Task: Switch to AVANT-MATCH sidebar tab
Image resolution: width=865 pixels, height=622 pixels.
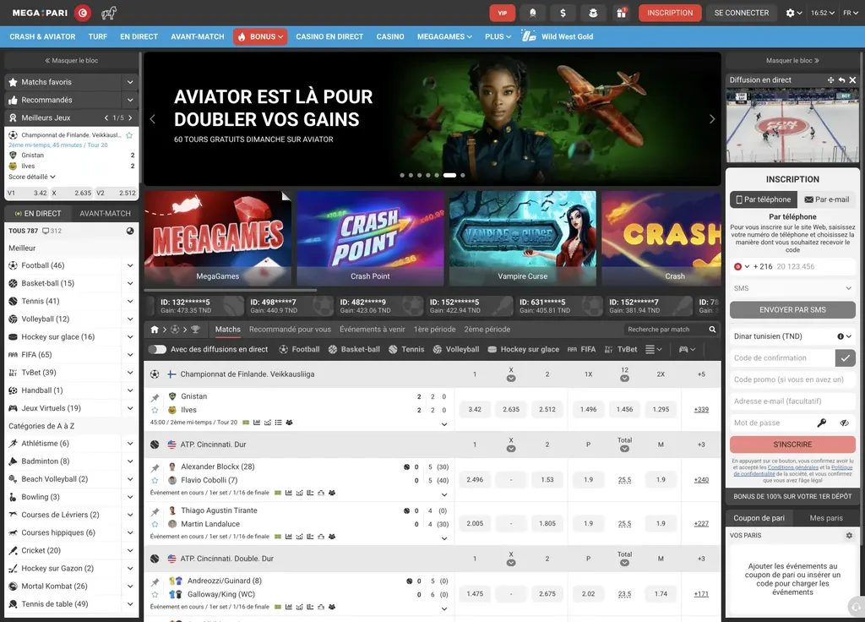Action: coord(105,213)
